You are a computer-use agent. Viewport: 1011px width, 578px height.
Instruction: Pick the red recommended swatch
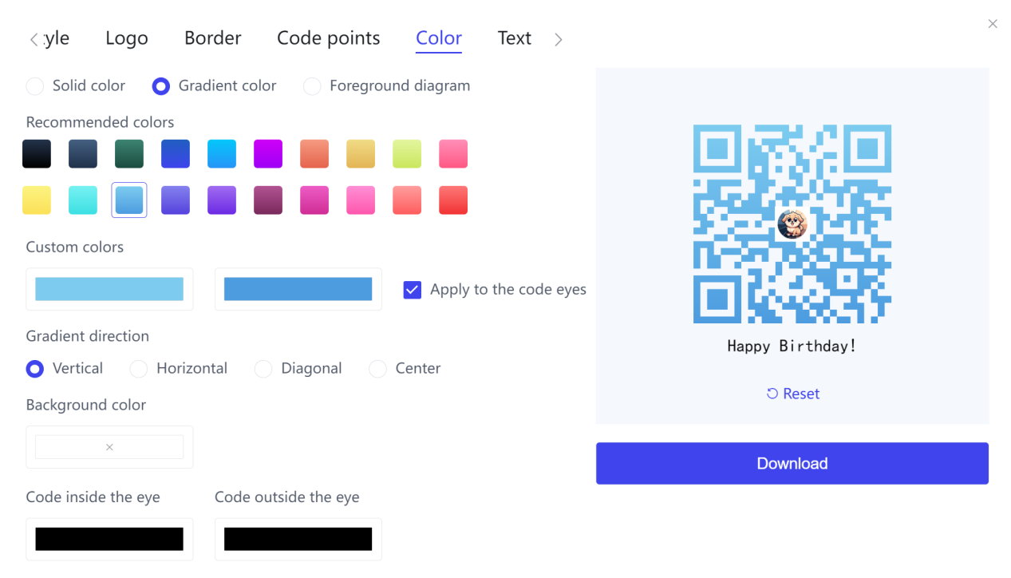[x=453, y=200]
